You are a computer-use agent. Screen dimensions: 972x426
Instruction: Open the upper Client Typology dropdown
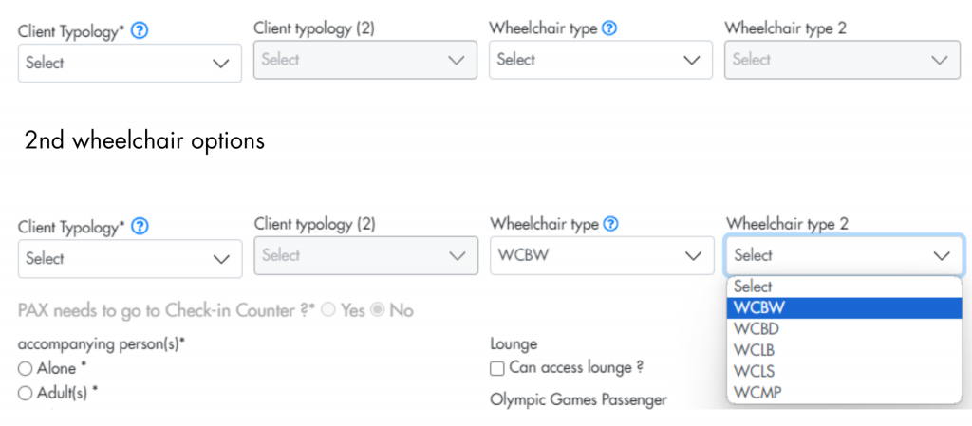pyautogui.click(x=129, y=64)
